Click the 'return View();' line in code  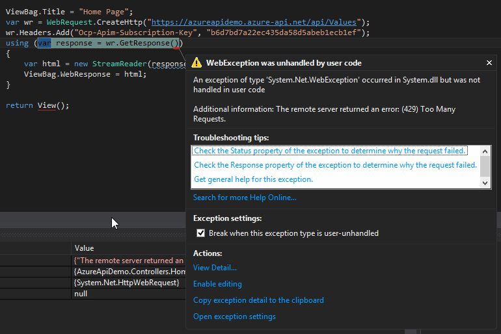pyautogui.click(x=37, y=105)
